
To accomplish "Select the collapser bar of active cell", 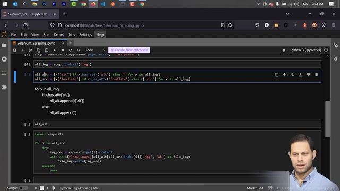I will click(x=15, y=76).
